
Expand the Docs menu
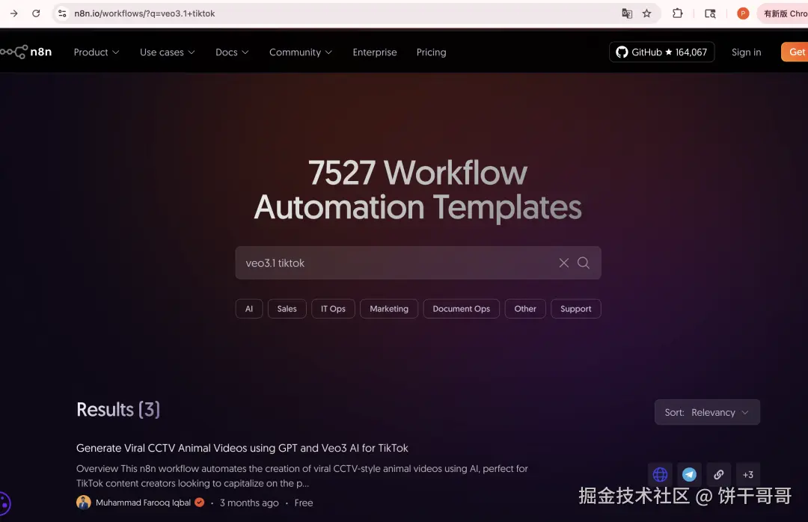(x=232, y=52)
